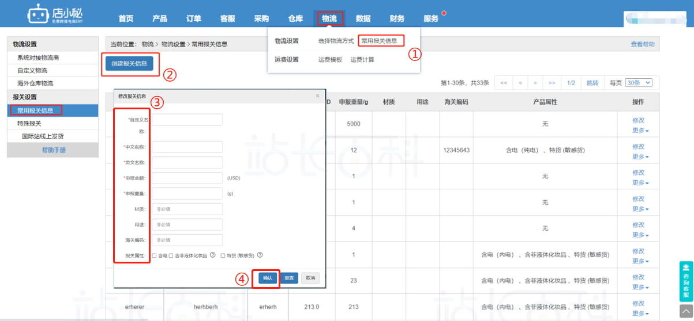Select 运费模板 in the logistics submenu
This screenshot has width=694, height=321.
[x=330, y=59]
